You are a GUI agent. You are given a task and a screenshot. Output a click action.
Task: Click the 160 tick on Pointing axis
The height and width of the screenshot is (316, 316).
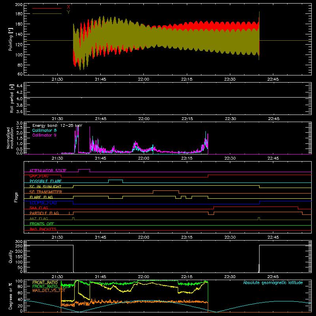(x=19, y=24)
